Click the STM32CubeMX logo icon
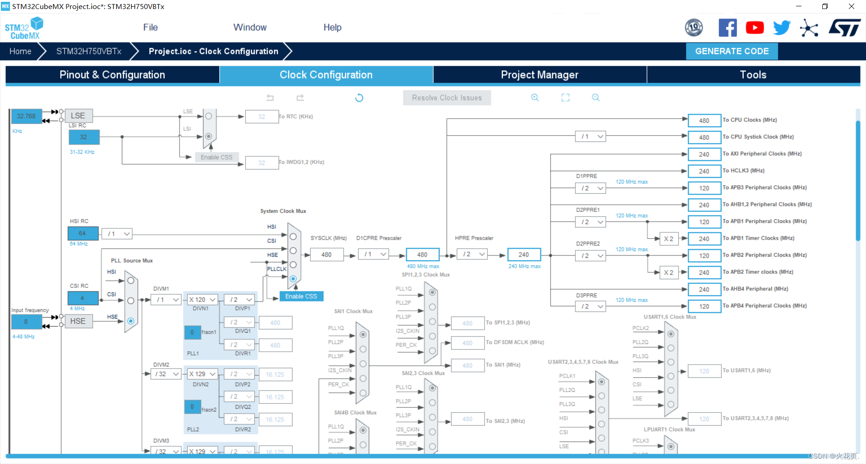This screenshot has width=866, height=464. pyautogui.click(x=24, y=28)
